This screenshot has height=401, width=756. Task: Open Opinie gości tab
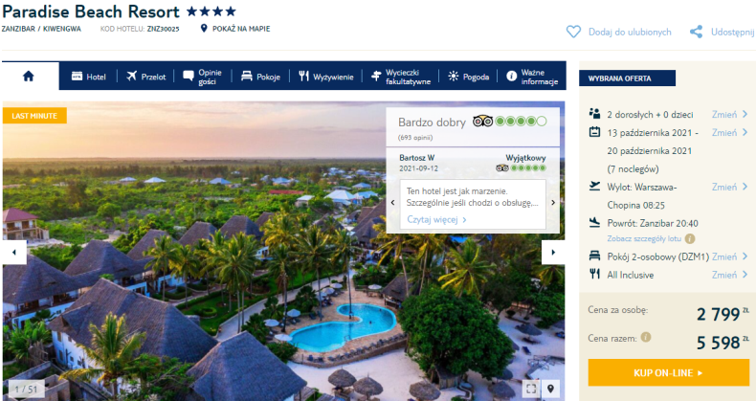[203, 77]
